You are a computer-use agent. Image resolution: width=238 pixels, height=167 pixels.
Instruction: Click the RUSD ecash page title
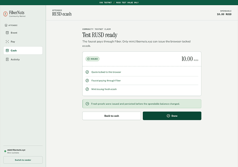(x=62, y=14)
